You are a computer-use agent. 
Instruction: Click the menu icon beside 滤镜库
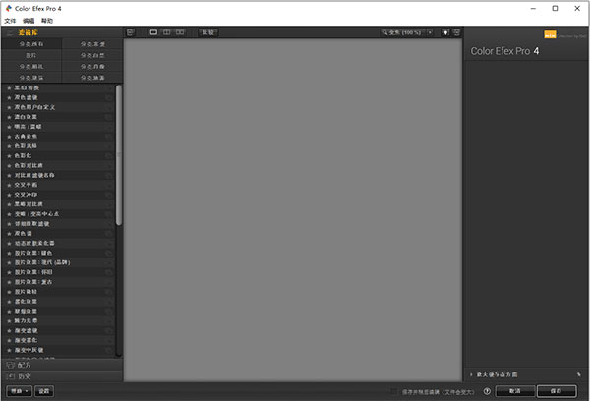(x=10, y=32)
